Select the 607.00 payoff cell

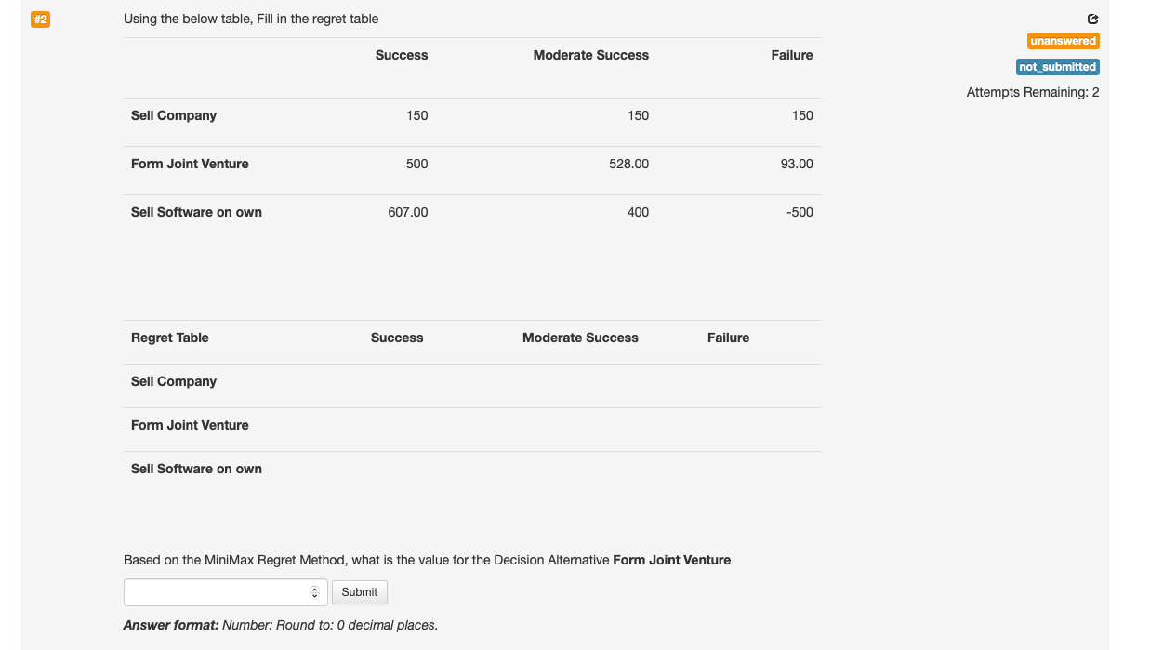(408, 212)
